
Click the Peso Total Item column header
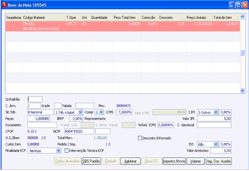click(x=127, y=18)
